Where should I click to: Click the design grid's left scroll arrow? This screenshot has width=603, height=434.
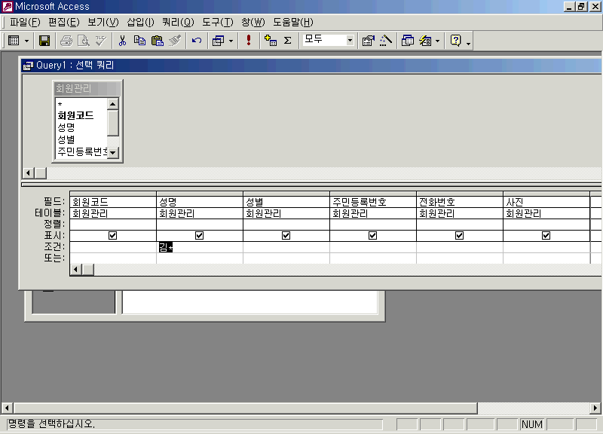[x=76, y=270]
